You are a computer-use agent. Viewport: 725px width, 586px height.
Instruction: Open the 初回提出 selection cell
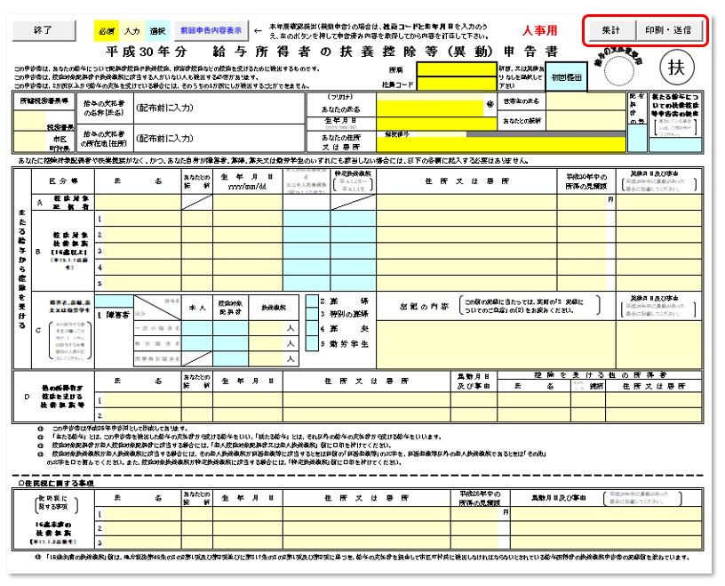coord(567,77)
